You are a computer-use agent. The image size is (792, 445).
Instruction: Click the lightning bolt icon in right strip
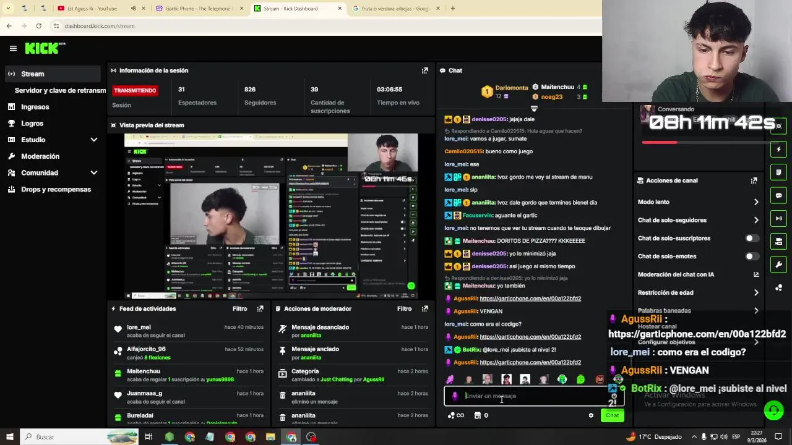(779, 149)
